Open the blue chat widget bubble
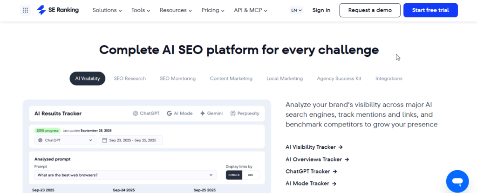477x193 pixels. tap(457, 181)
